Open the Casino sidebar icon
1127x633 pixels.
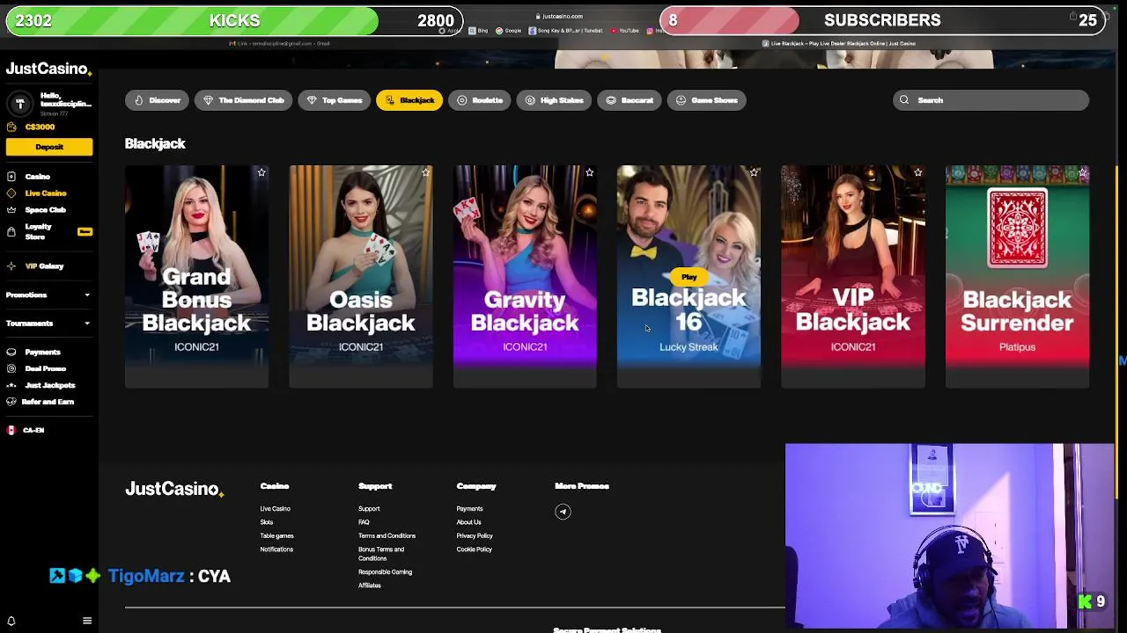[x=11, y=177]
